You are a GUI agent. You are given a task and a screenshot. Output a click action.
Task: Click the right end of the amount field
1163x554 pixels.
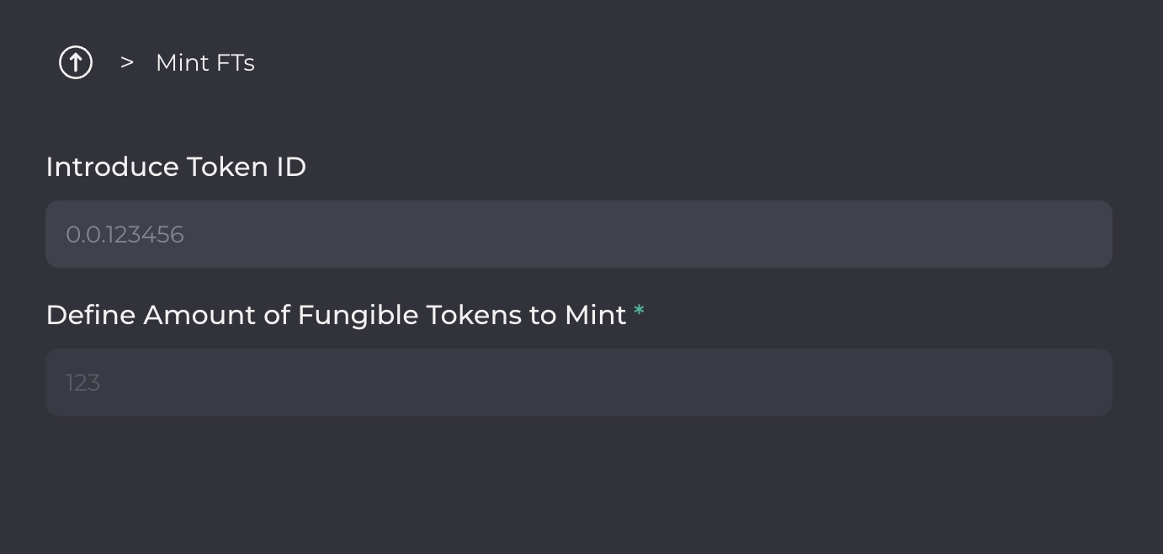click(1086, 382)
